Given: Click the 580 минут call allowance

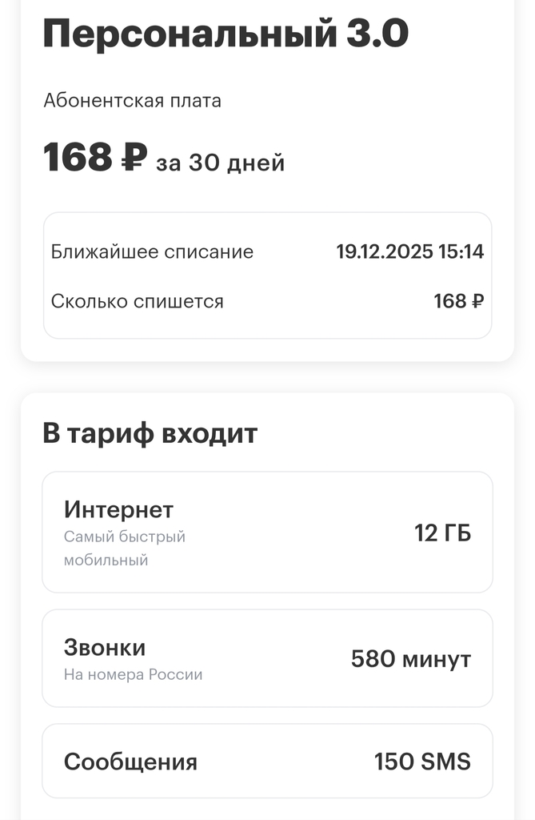Looking at the screenshot, I should [x=411, y=659].
